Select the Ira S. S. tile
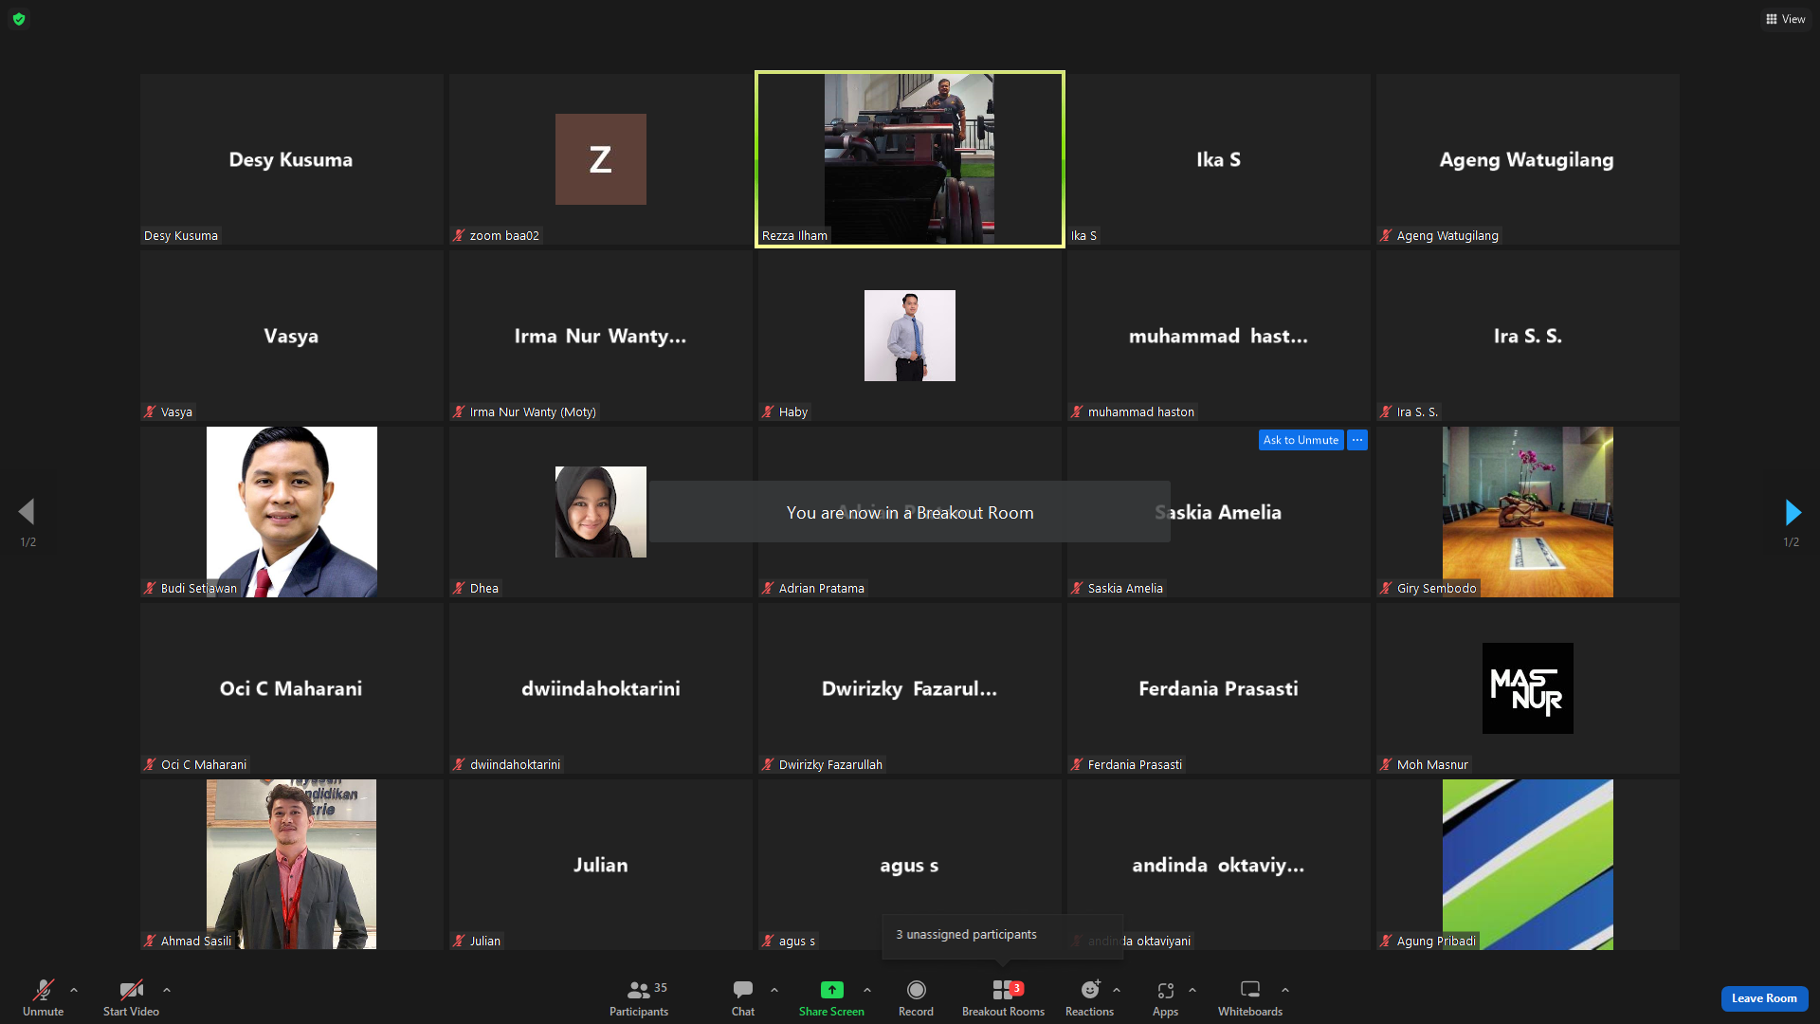Screen dimensions: 1820x1024 [x=1528, y=336]
